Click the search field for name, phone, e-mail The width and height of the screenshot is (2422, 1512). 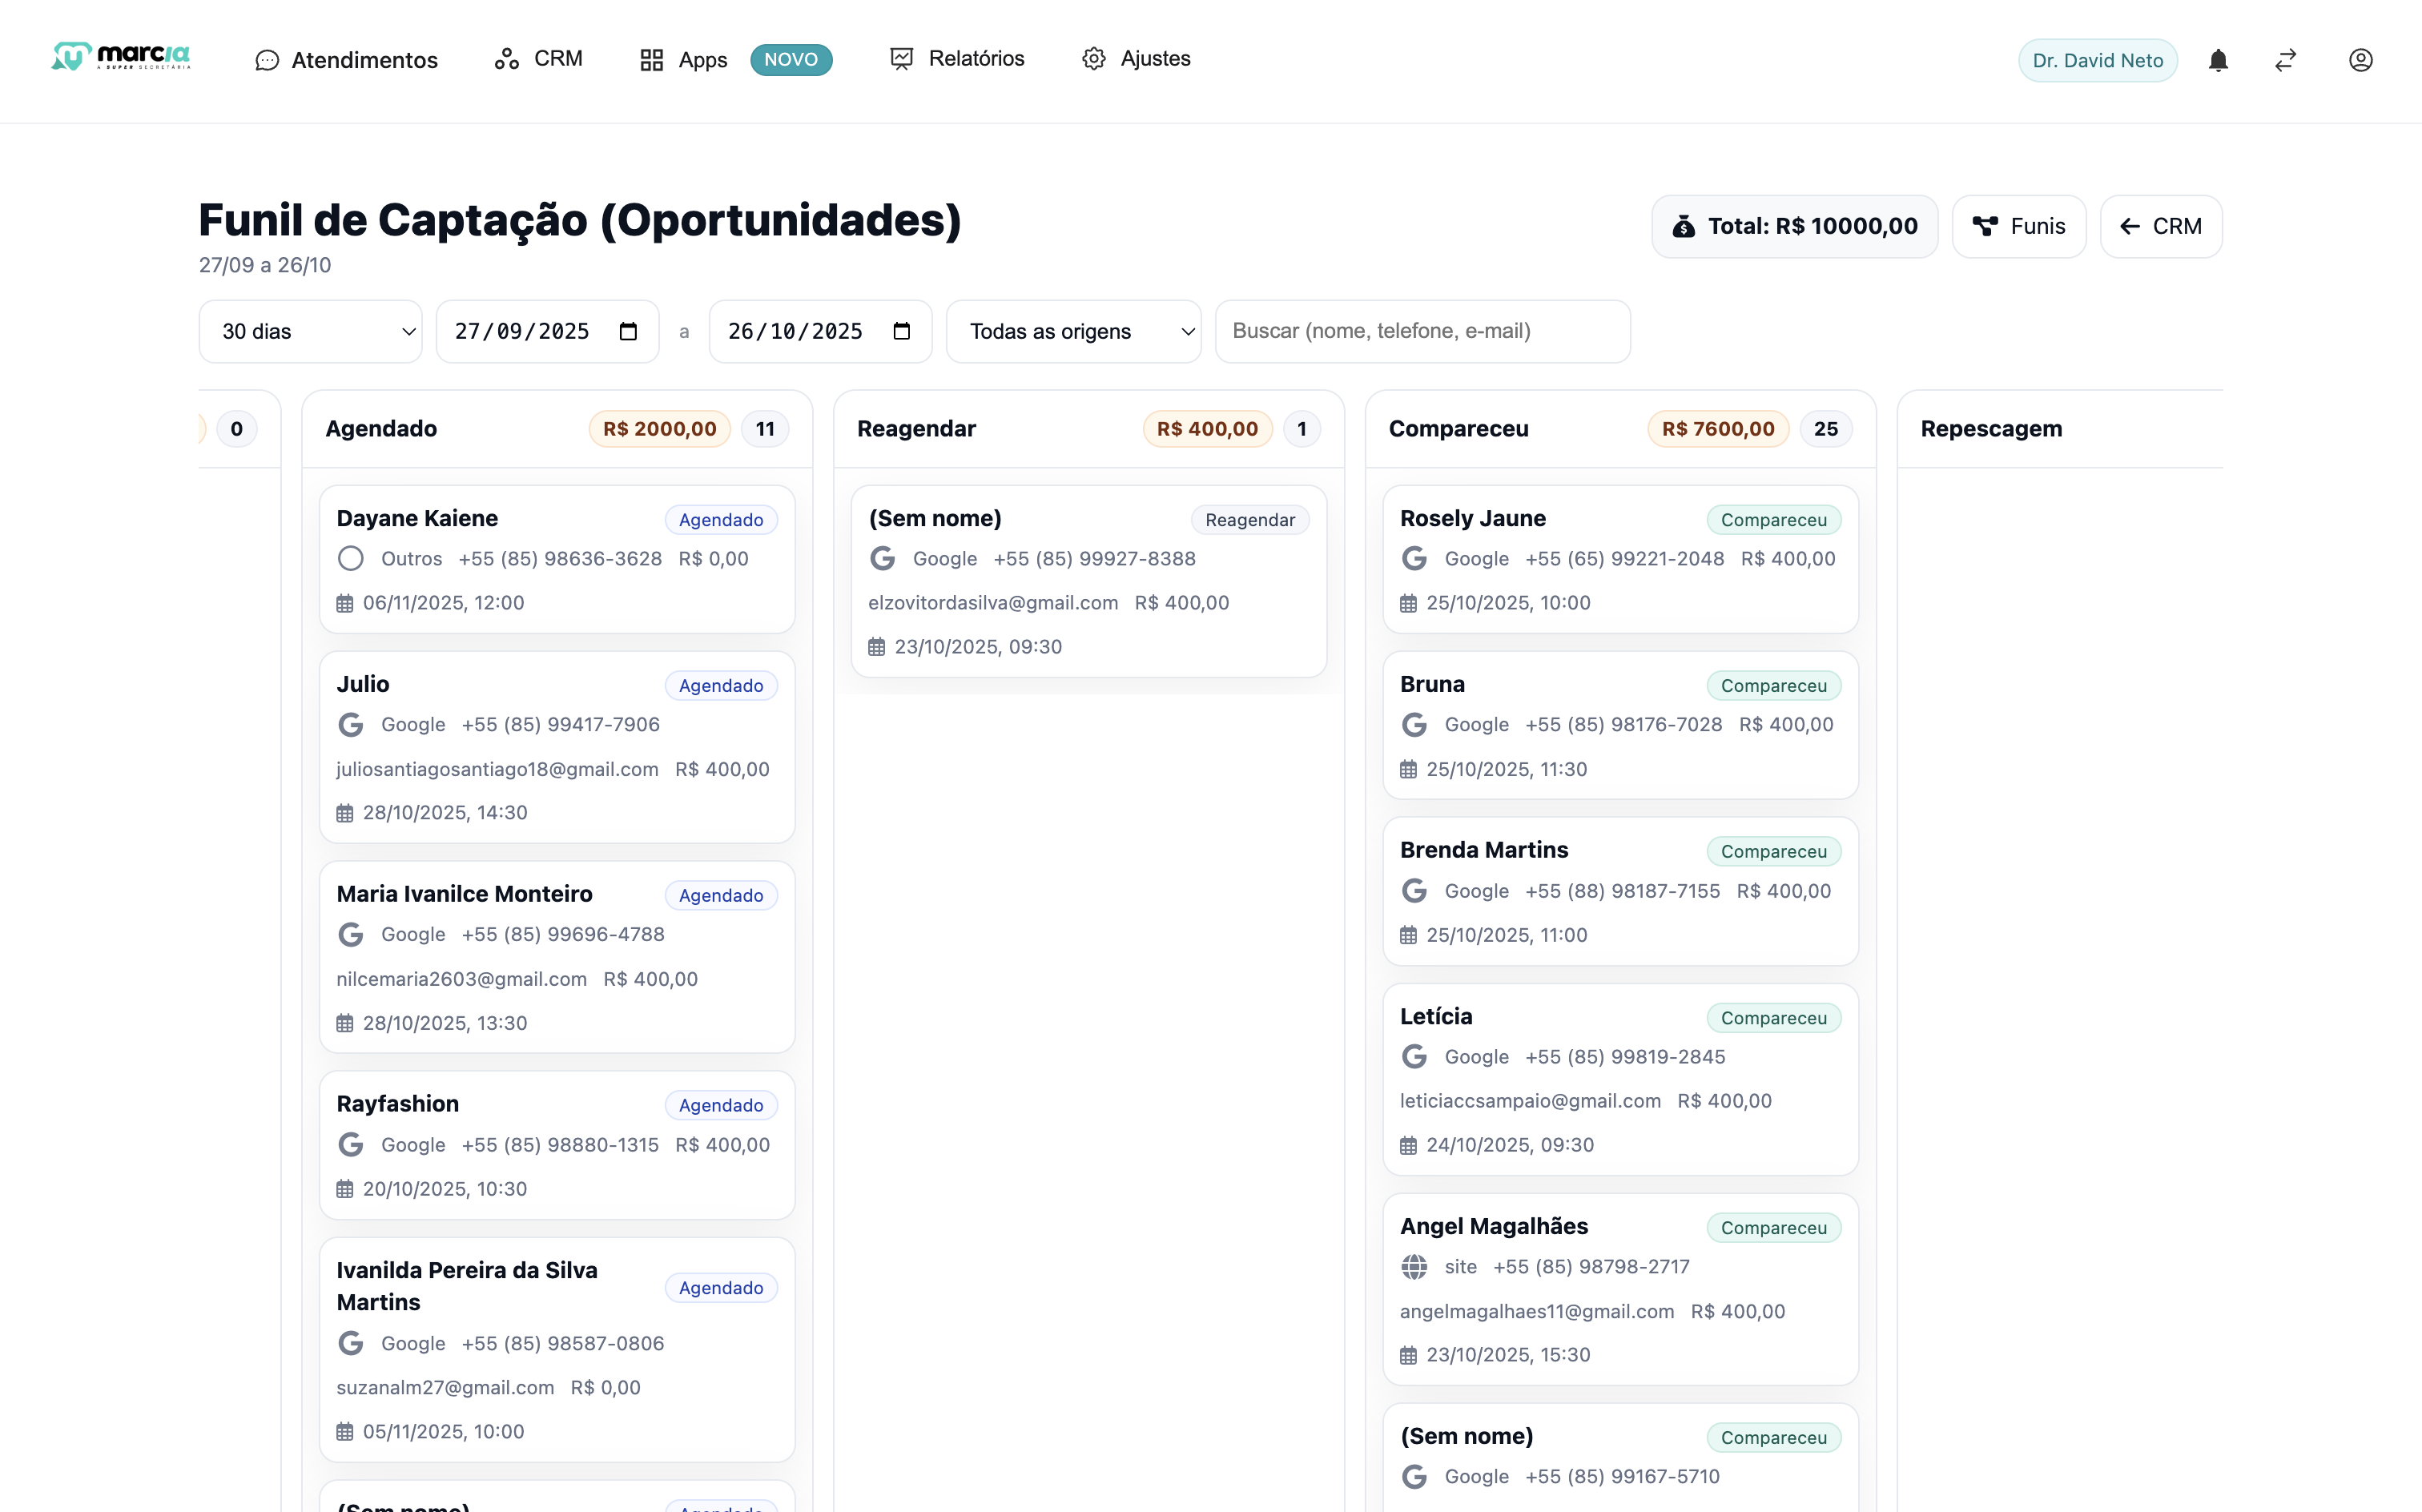click(1422, 331)
